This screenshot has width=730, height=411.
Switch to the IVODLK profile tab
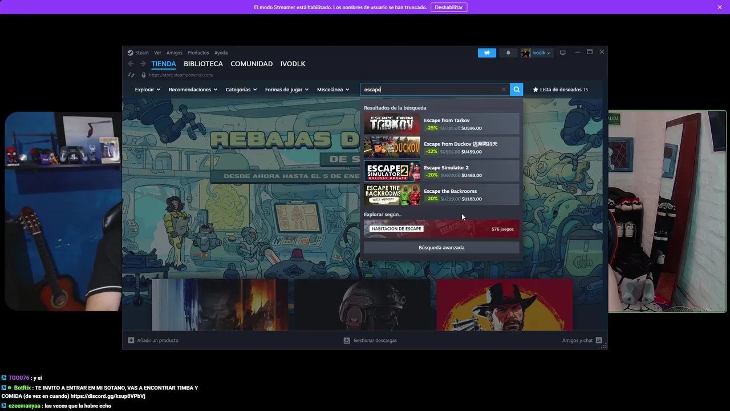click(x=293, y=64)
